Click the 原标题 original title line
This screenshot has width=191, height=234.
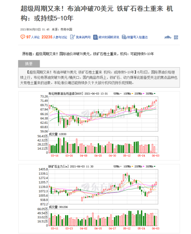[x=88, y=54]
